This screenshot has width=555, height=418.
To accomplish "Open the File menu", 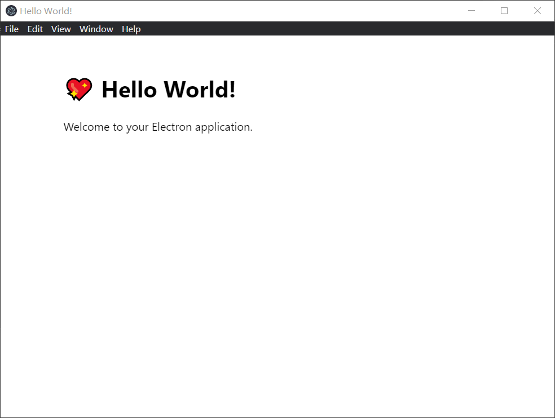I will pos(12,29).
